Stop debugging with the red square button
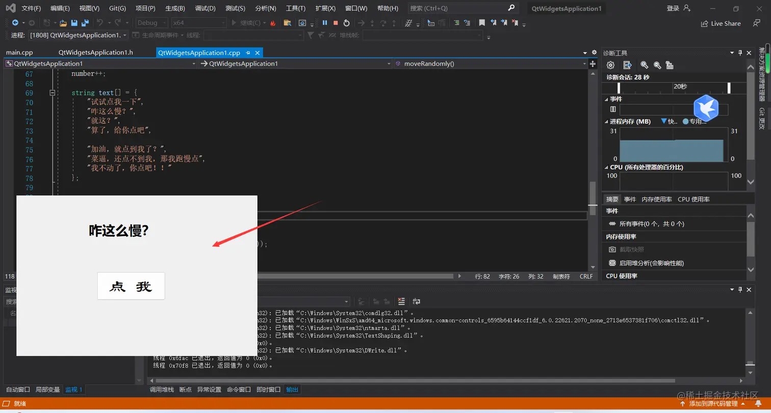 click(x=336, y=23)
